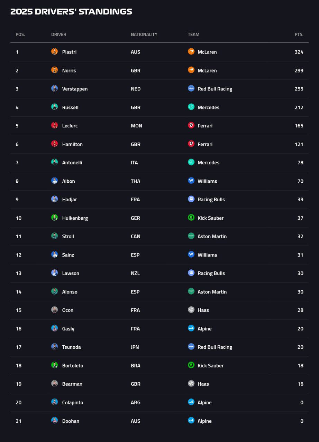Click Kick Sauber logo beside Hulkenberg
The image size is (319, 442).
191,218
